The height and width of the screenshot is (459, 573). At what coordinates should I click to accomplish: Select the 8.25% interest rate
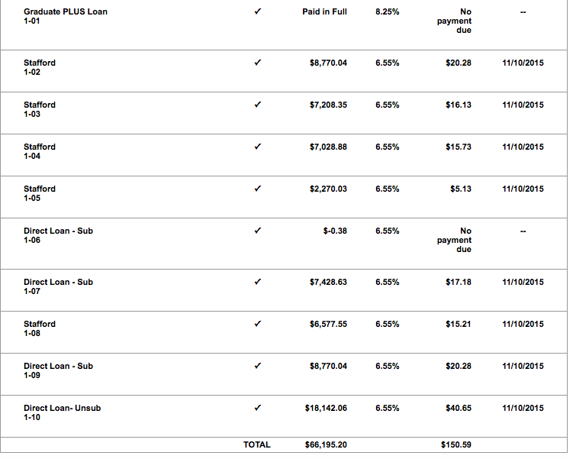pyautogui.click(x=388, y=11)
